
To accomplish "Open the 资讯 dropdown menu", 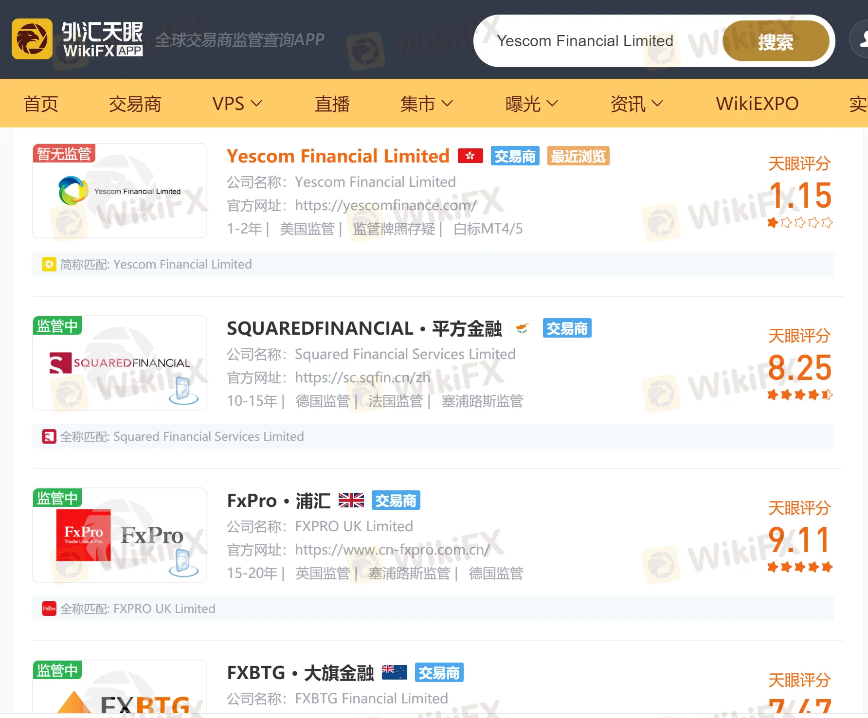I will click(636, 104).
